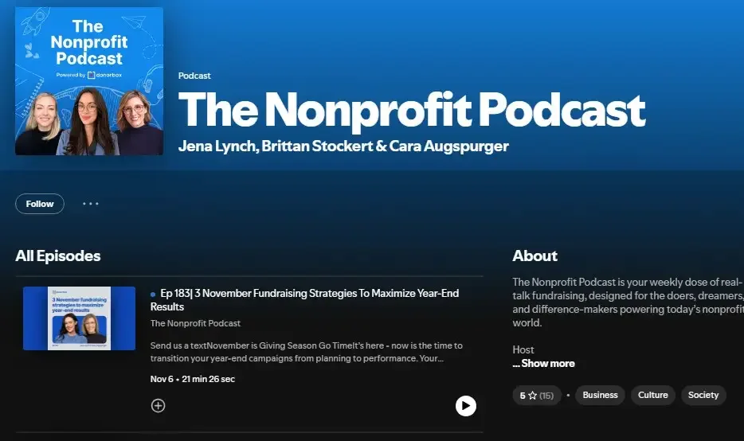Click The Nonprofit Podcast link under episode title
Viewport: 744px width, 441px height.
[x=195, y=323]
